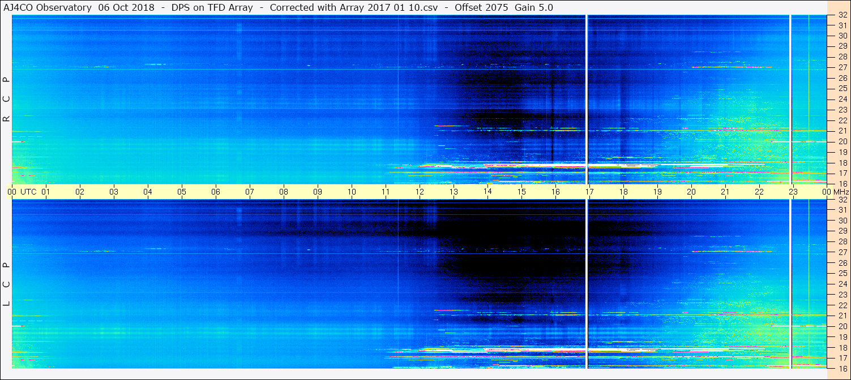Click 26 MHz label on RCP frequency scale
This screenshot has width=851, height=380.
coord(843,78)
